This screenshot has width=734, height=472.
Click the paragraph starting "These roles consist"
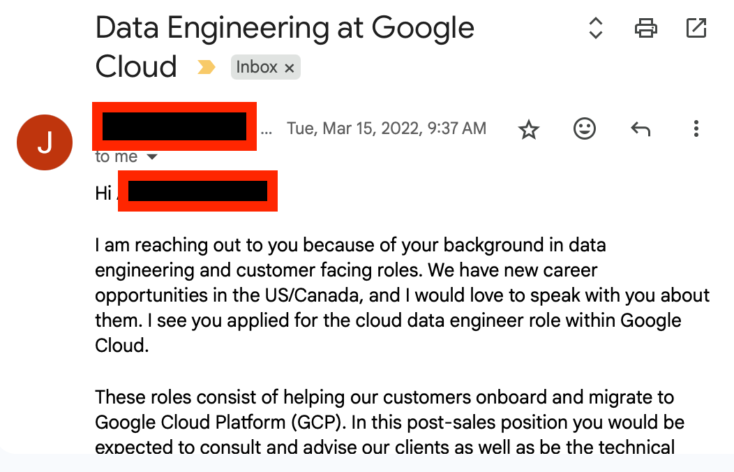(x=389, y=422)
